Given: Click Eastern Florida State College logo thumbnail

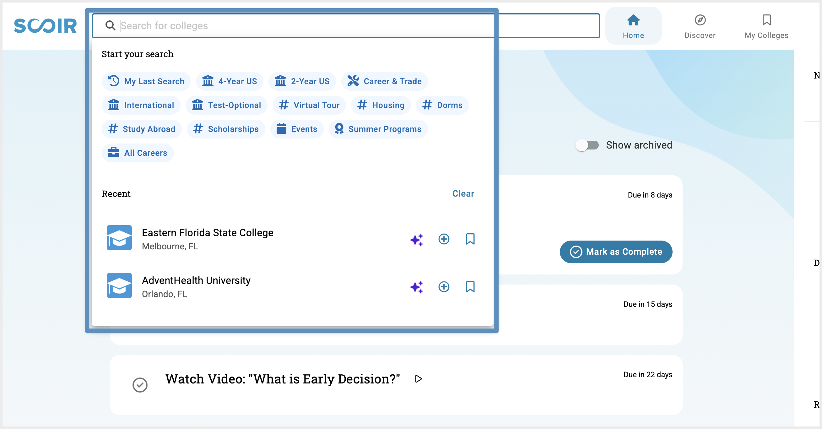Looking at the screenshot, I should (119, 238).
